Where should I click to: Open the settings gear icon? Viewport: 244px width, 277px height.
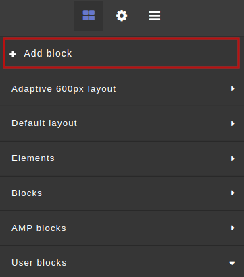(x=122, y=16)
